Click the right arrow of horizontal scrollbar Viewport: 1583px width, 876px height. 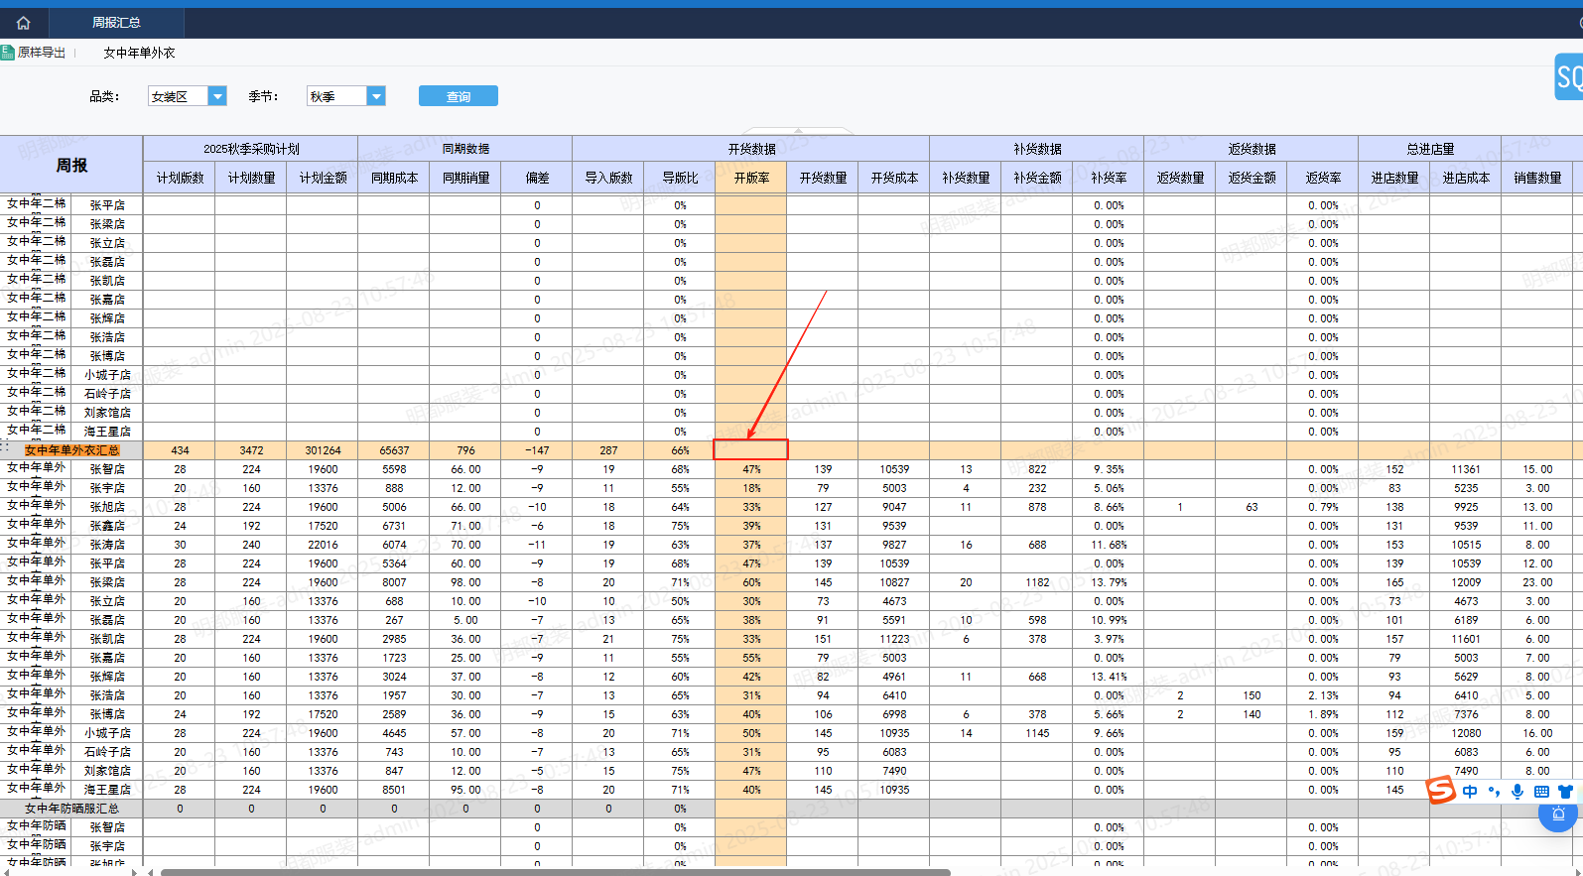point(1576,872)
